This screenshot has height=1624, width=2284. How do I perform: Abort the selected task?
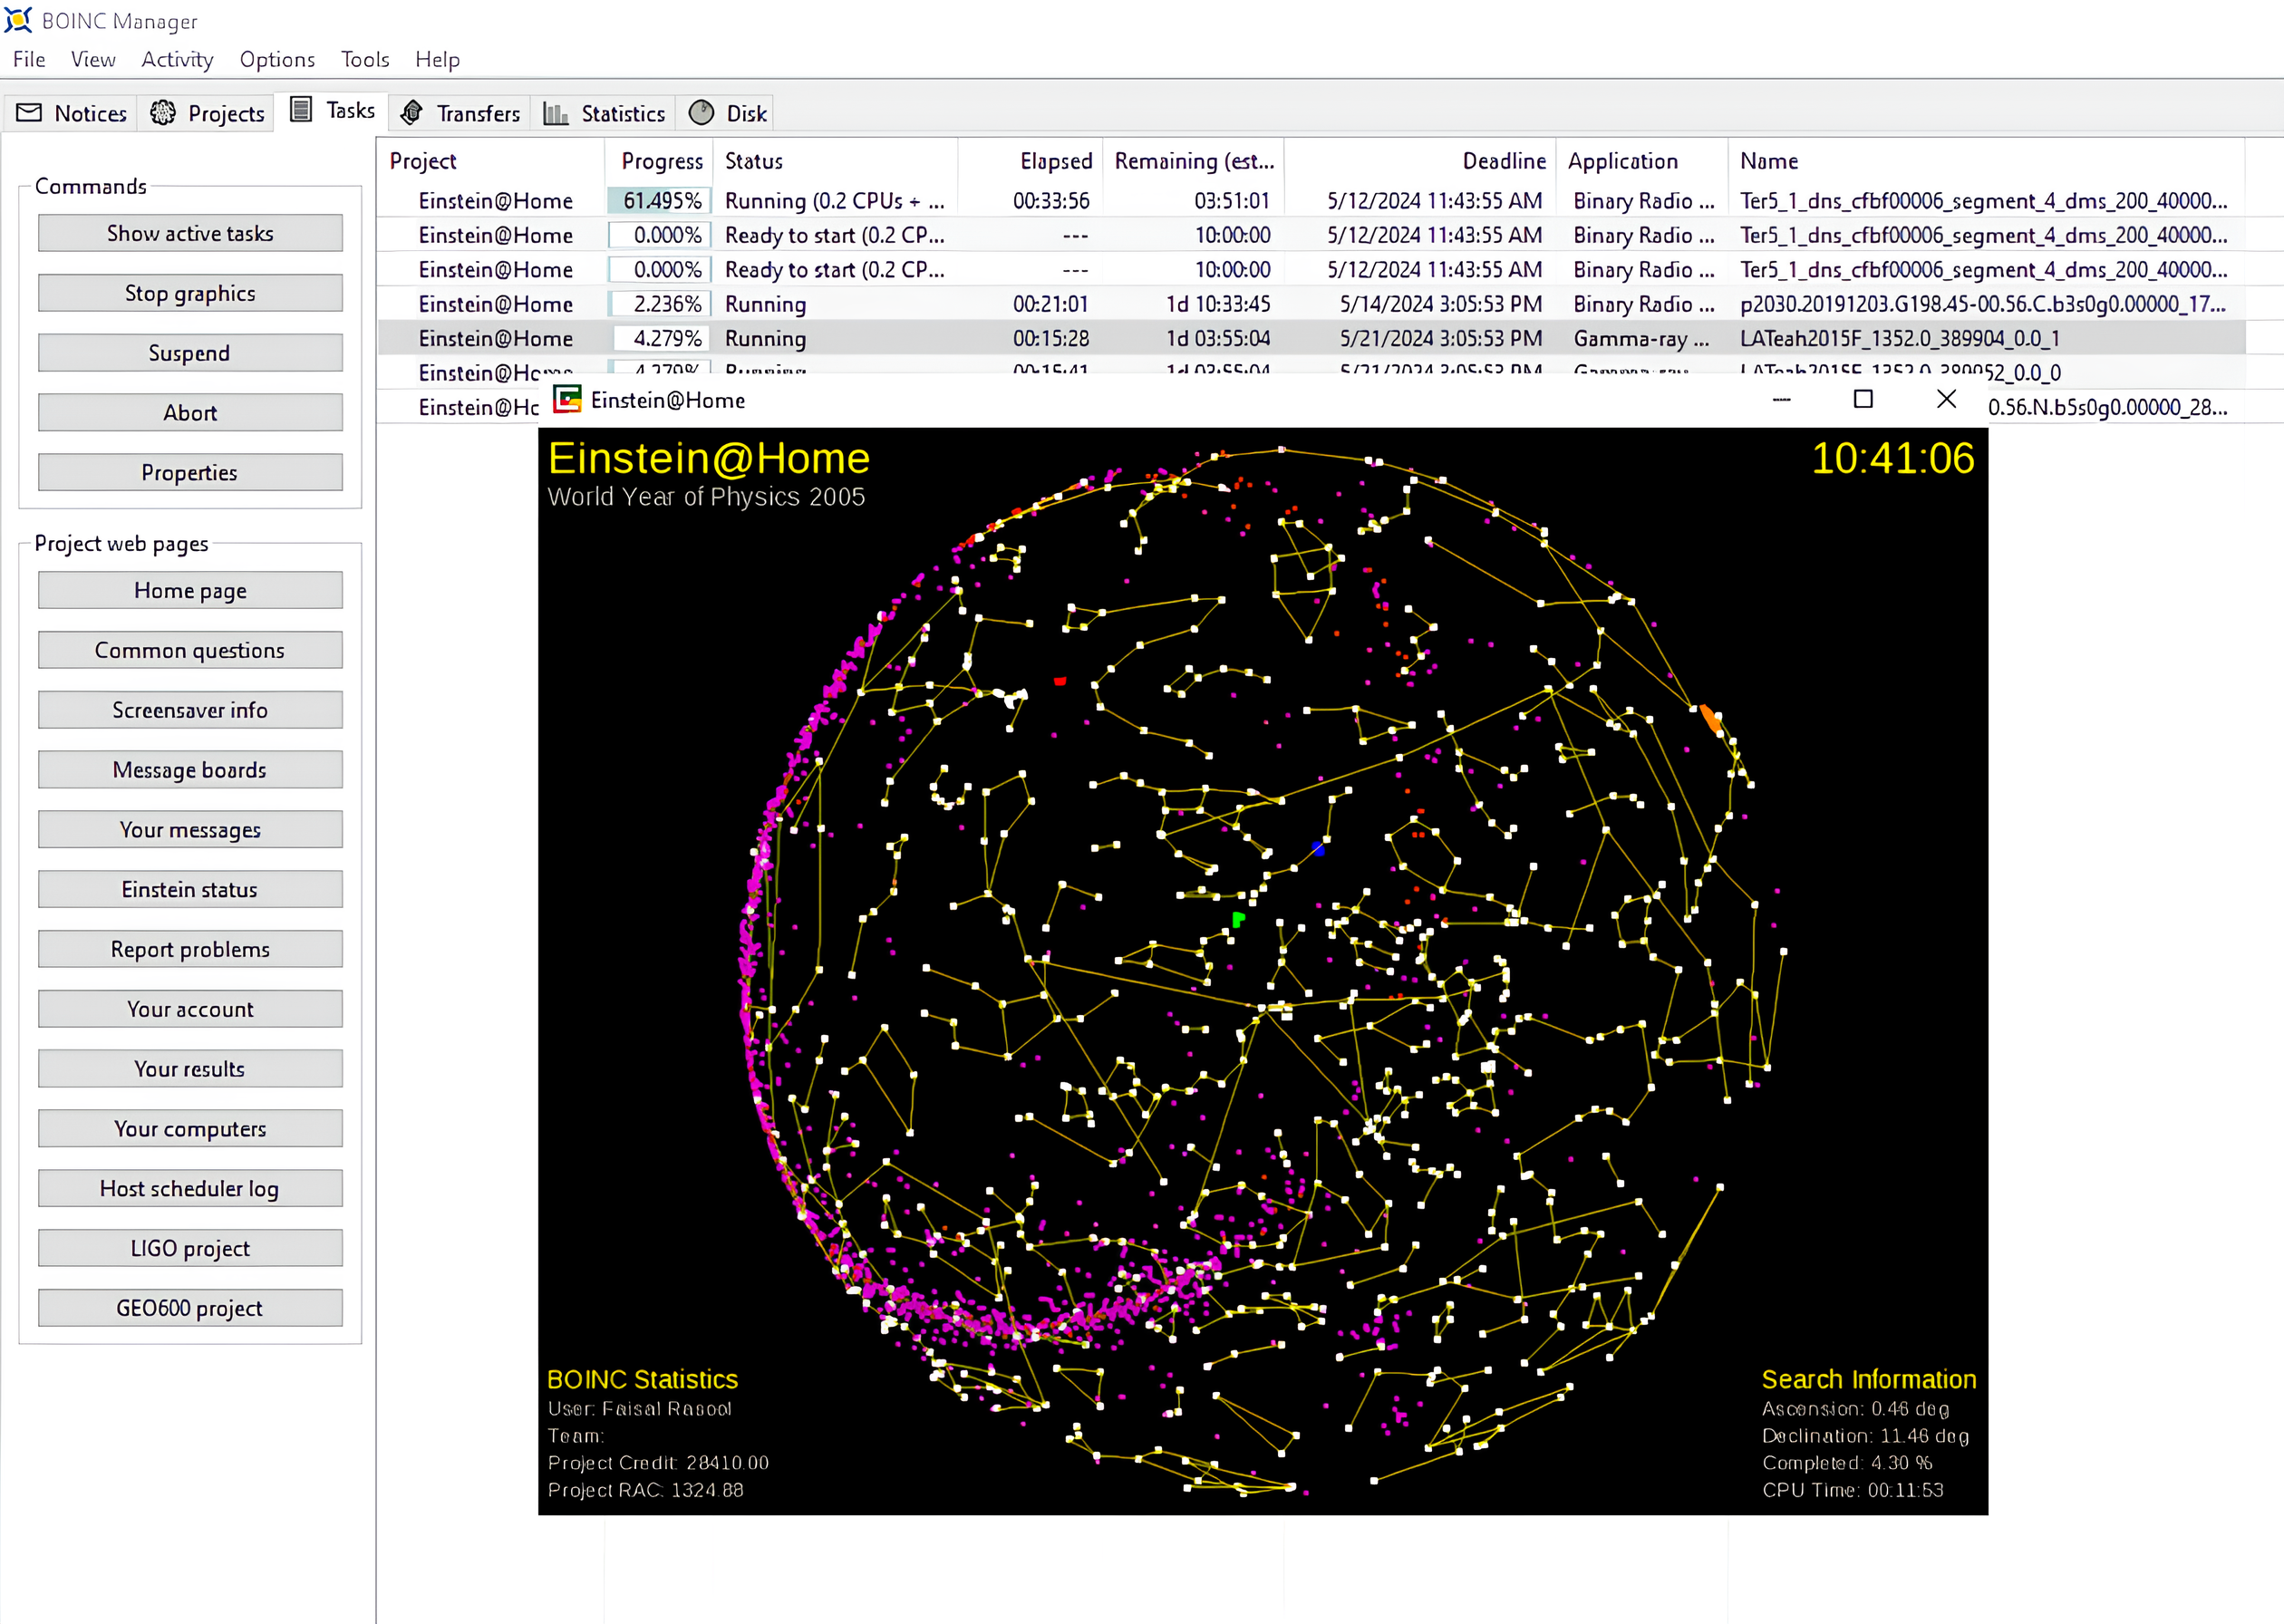click(190, 412)
